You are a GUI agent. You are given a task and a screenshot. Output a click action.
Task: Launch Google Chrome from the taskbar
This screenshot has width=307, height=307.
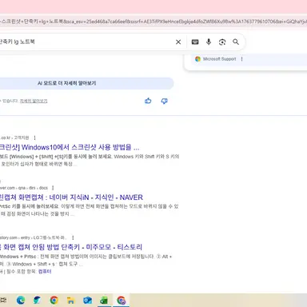[54, 301]
